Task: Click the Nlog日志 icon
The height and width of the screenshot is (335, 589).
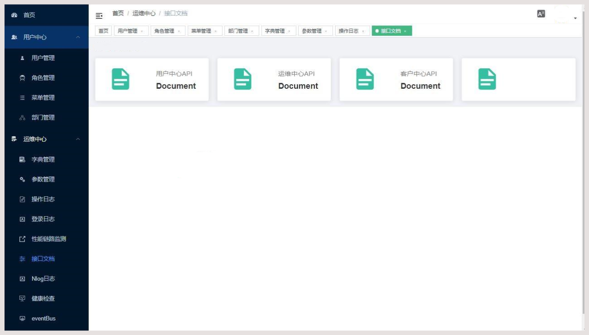Action: tap(22, 279)
